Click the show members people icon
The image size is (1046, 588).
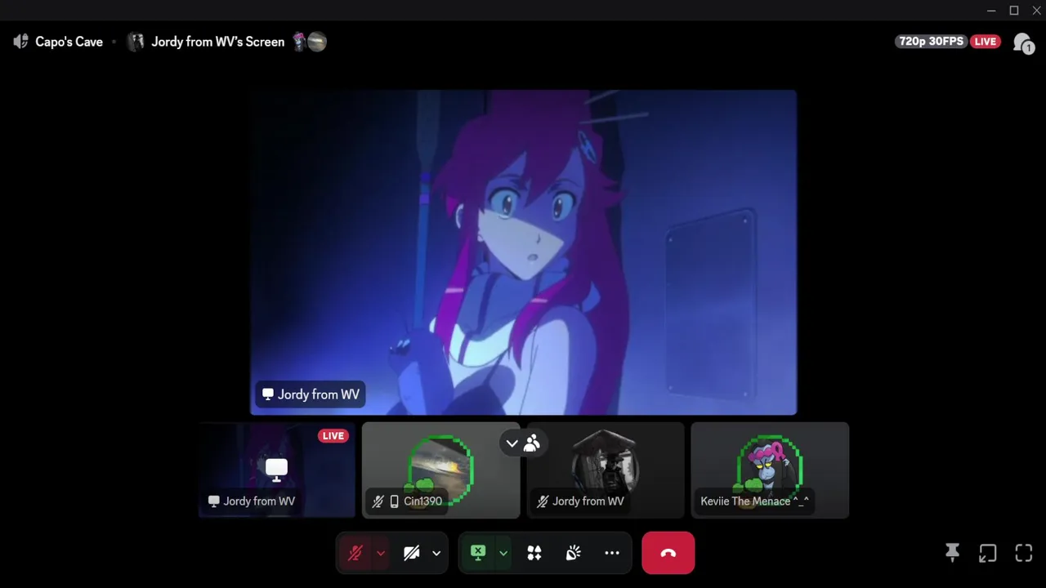(532, 443)
